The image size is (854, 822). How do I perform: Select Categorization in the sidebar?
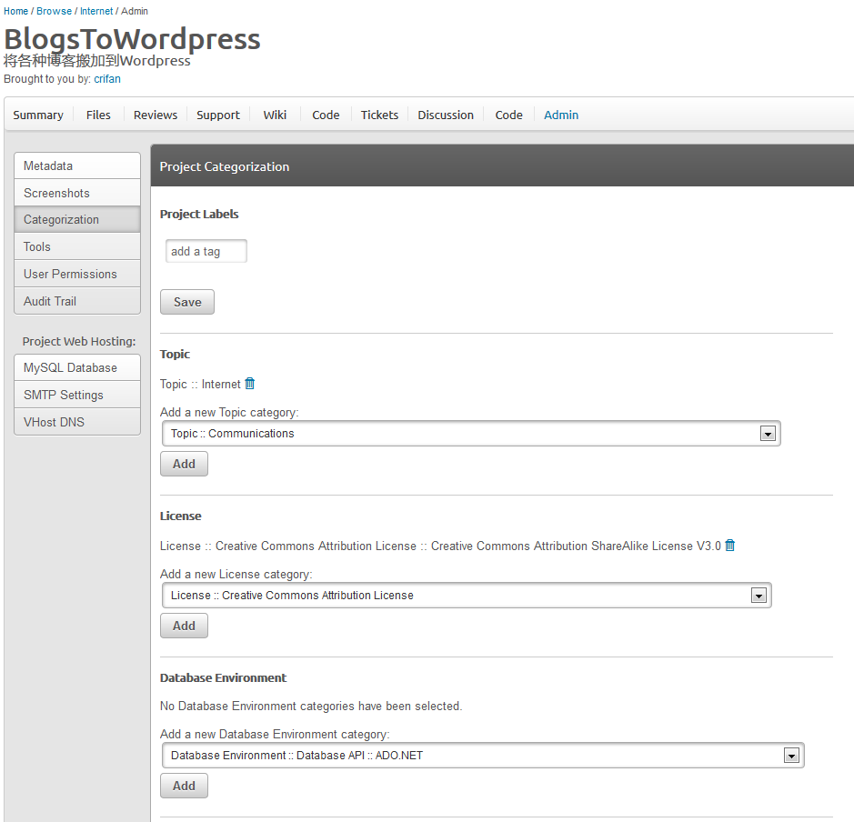coord(77,219)
